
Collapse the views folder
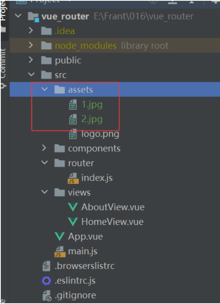pyautogui.click(x=45, y=192)
